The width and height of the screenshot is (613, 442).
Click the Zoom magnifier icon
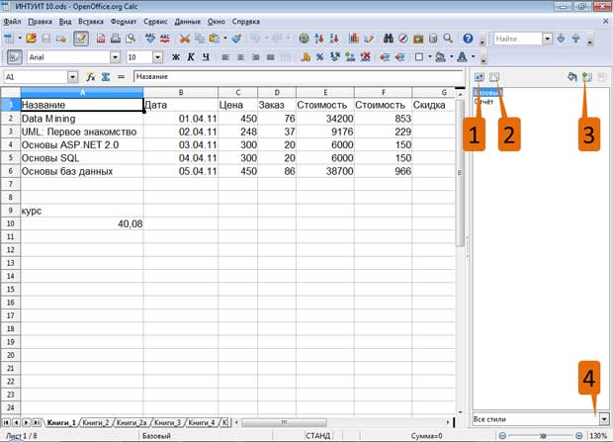tap(448, 39)
